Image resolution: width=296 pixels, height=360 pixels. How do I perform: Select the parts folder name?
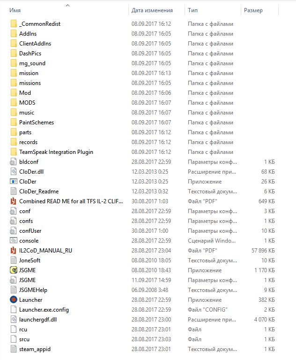click(25, 132)
